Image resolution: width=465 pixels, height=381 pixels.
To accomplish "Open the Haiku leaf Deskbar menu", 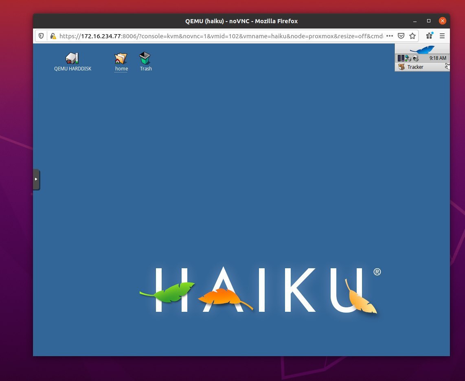I will point(422,49).
